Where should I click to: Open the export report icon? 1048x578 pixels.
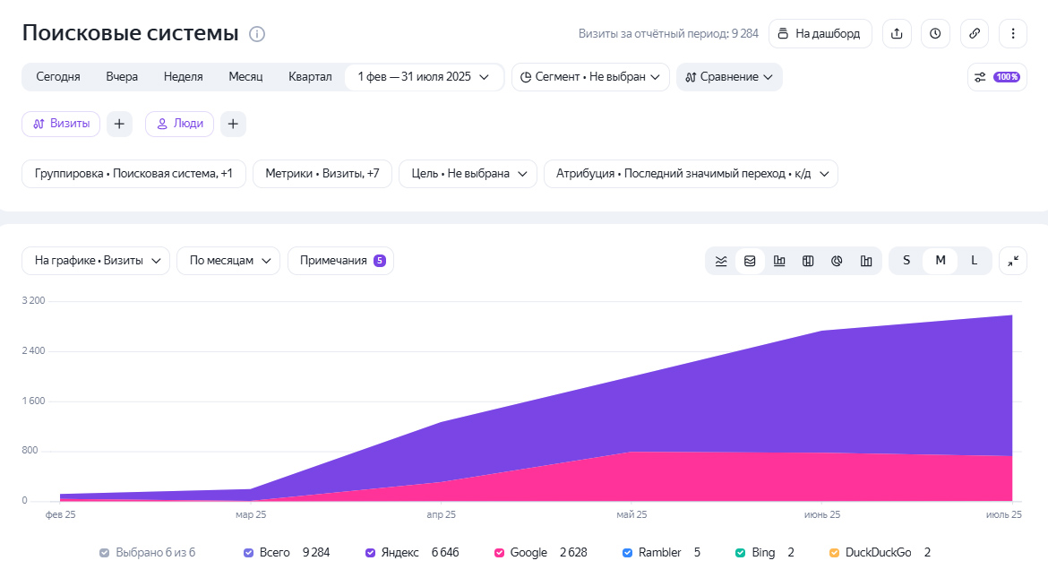[x=897, y=33]
